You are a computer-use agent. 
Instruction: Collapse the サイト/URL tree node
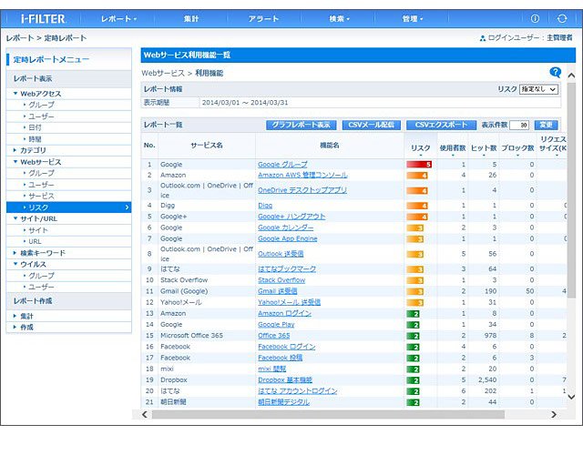pyautogui.click(x=15, y=218)
